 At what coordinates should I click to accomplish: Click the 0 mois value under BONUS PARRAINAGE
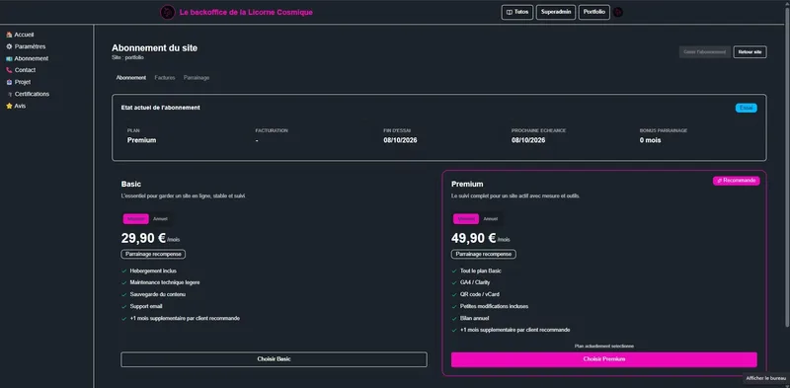tap(651, 140)
